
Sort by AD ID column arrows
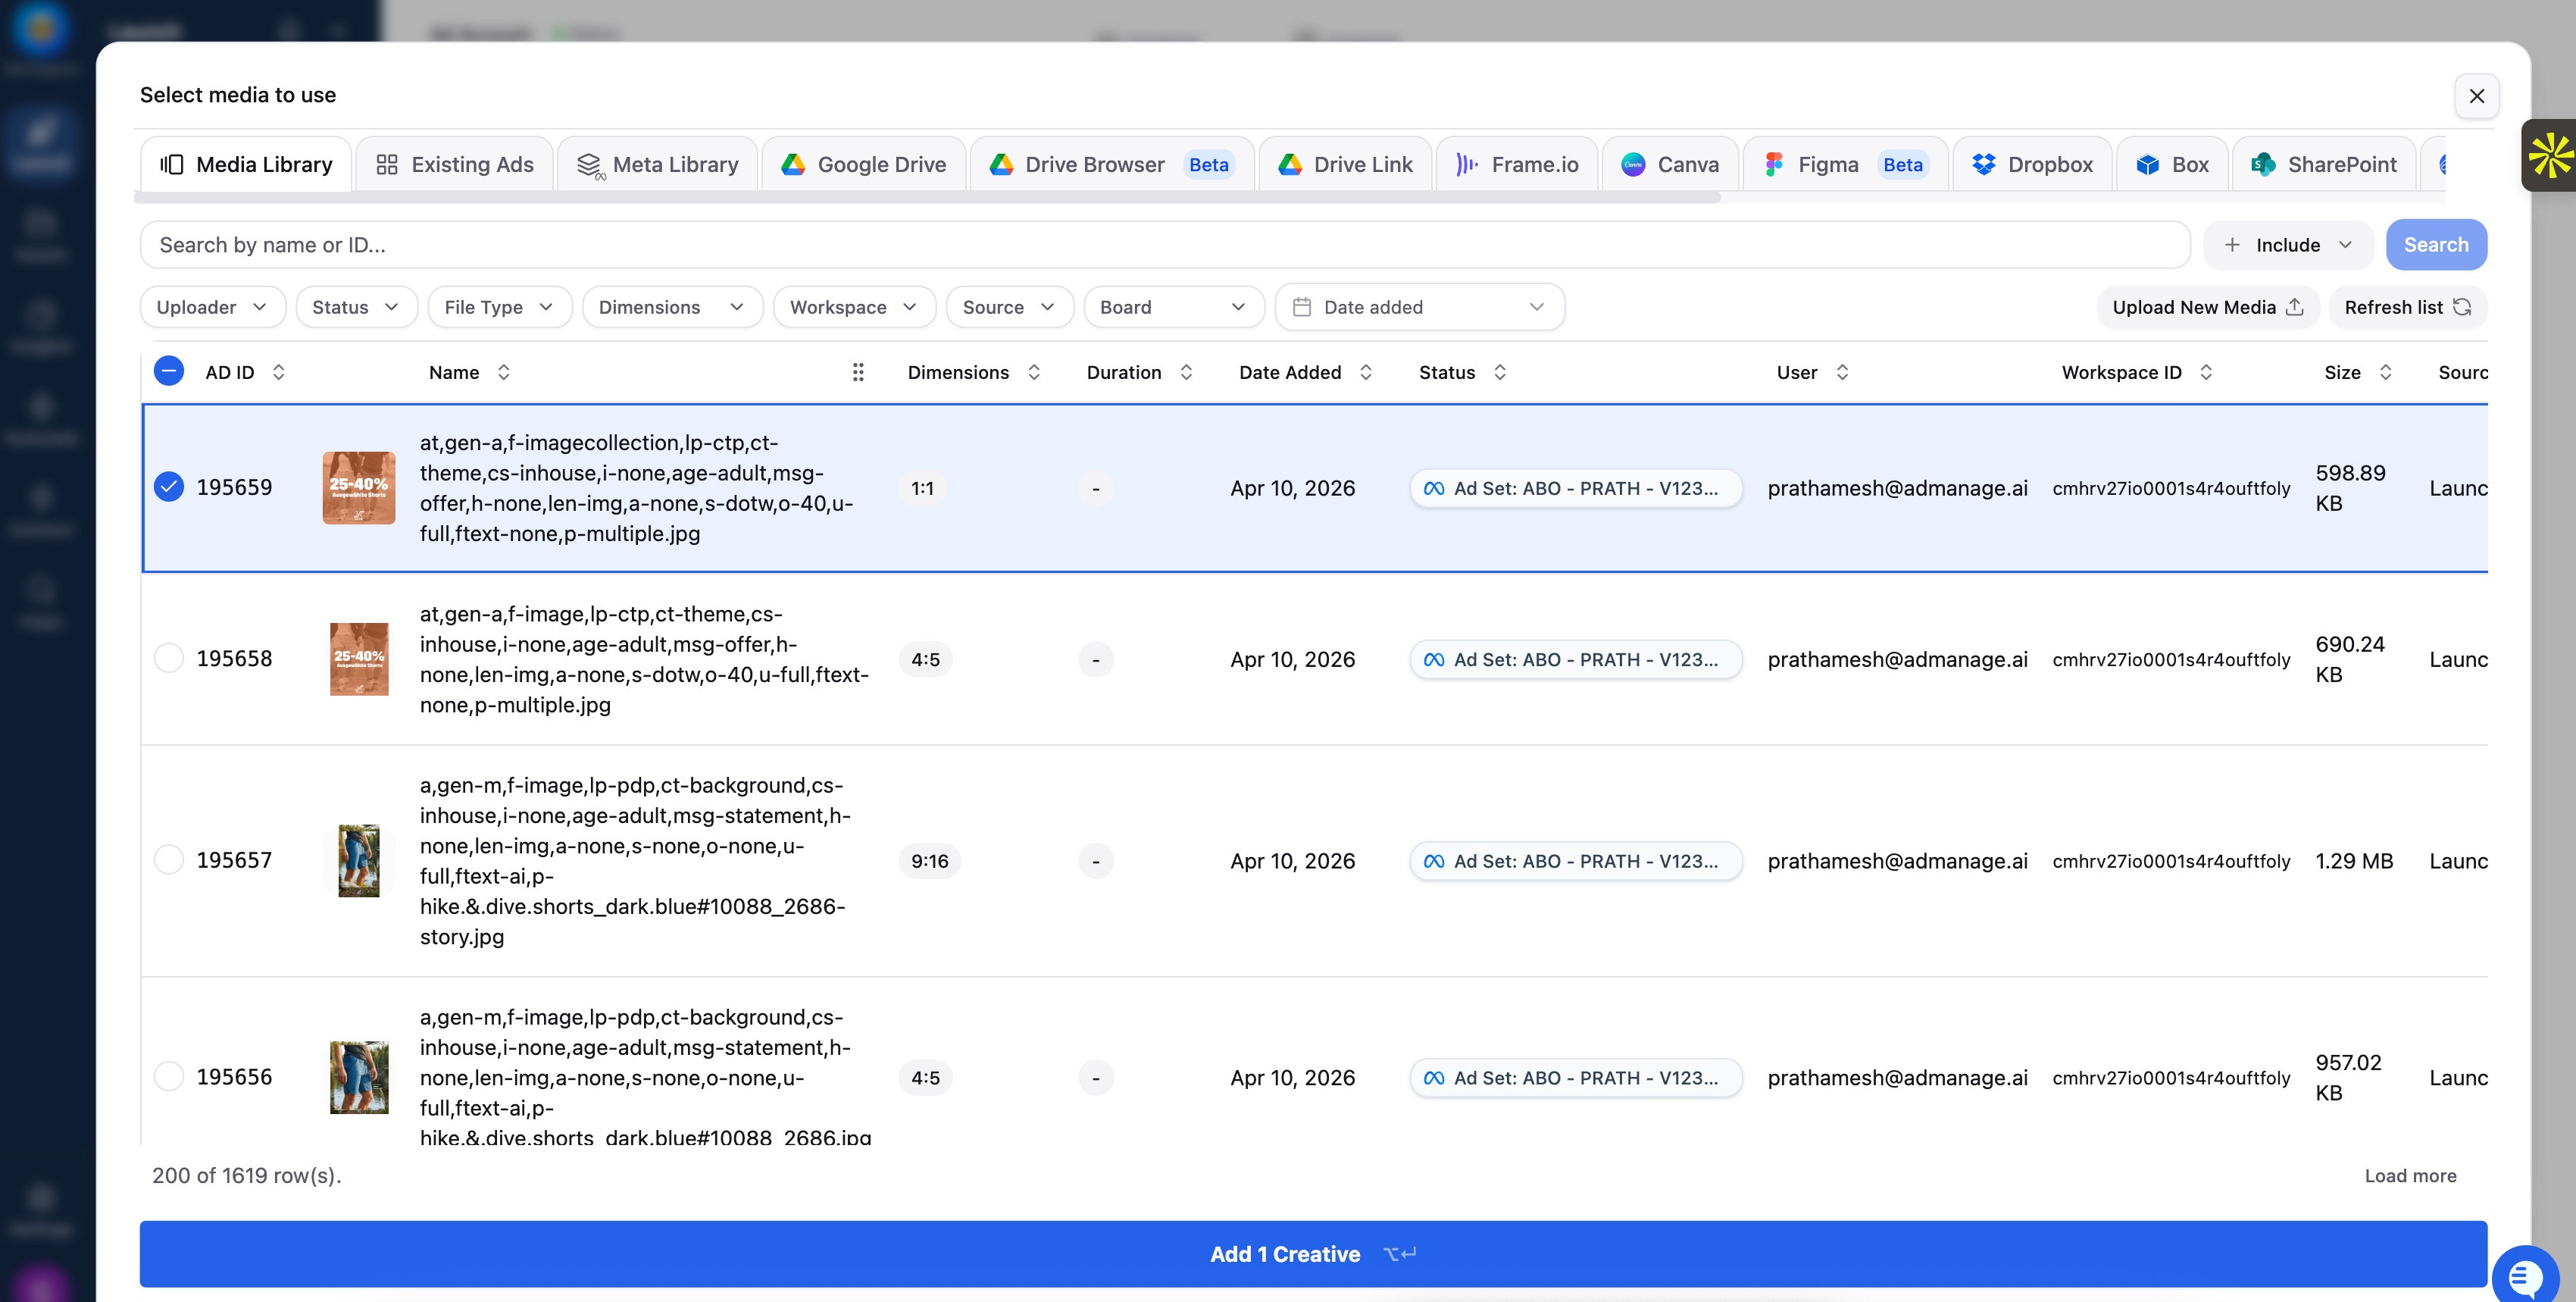point(279,372)
